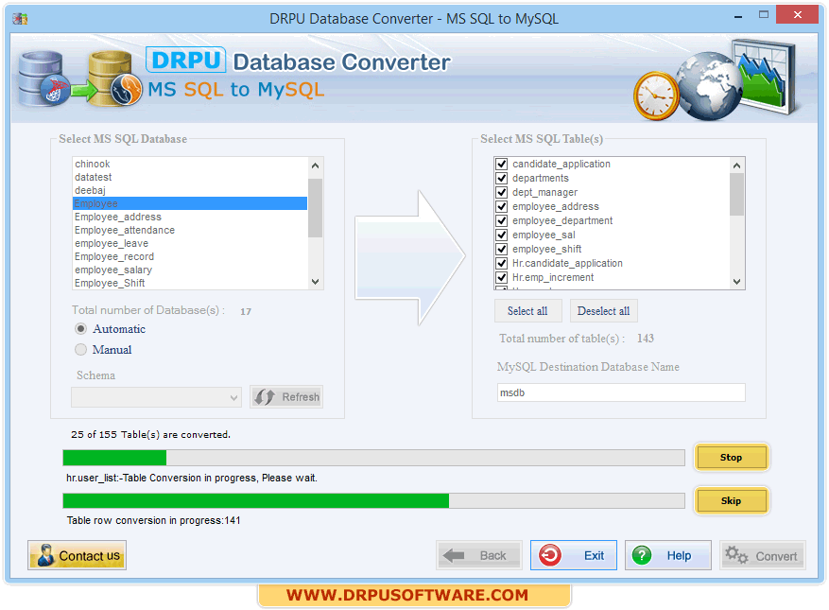The height and width of the screenshot is (610, 829).
Task: Click the Convert button label
Action: click(776, 556)
